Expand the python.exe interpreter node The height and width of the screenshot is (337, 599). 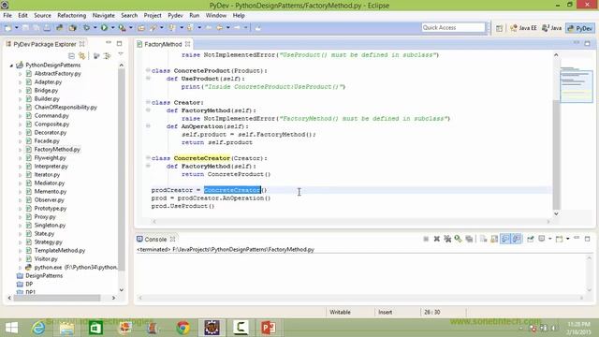[21, 268]
